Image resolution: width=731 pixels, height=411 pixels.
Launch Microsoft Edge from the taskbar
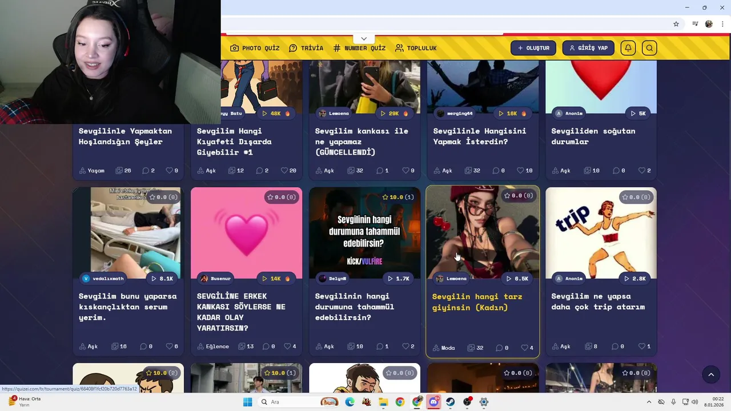click(x=350, y=402)
